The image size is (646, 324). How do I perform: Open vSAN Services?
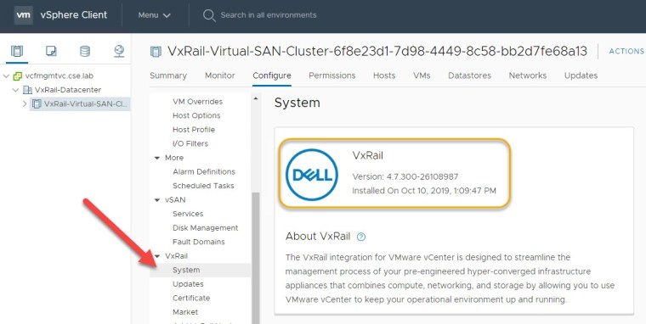click(188, 214)
